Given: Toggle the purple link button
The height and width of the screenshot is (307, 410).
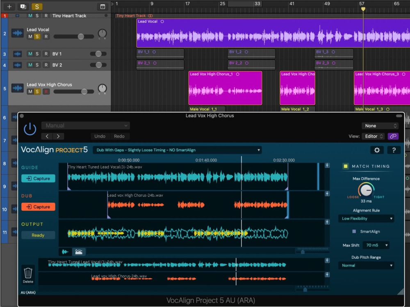Looking at the screenshot, I should click(393, 136).
